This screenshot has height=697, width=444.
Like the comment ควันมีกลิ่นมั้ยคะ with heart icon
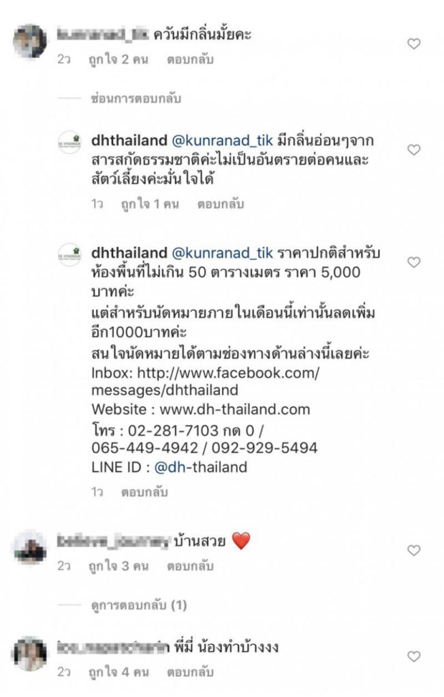tap(414, 44)
